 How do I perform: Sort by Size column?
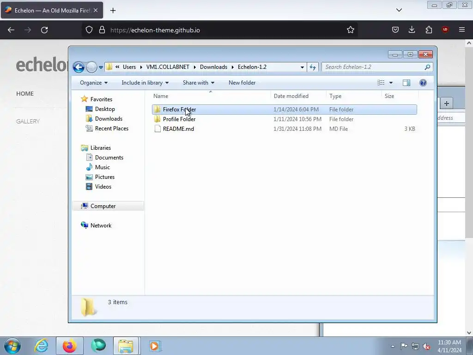point(400,96)
